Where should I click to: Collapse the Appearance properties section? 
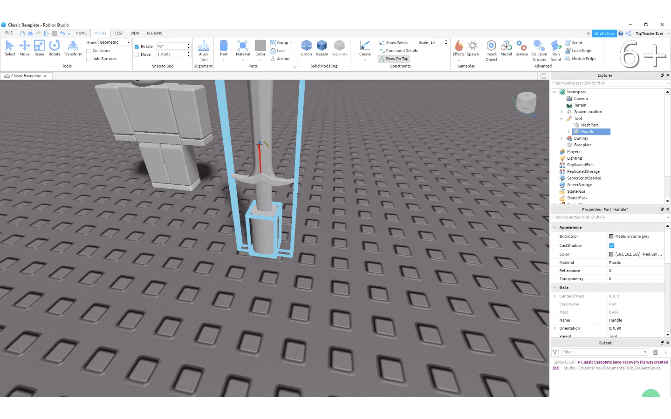point(555,227)
